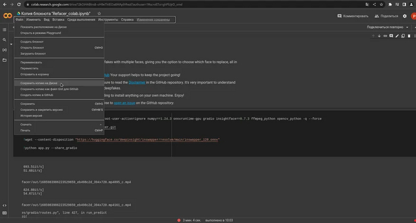Edit the cell using the pencil icon
The width and height of the screenshot is (416, 223).
[x=397, y=36]
